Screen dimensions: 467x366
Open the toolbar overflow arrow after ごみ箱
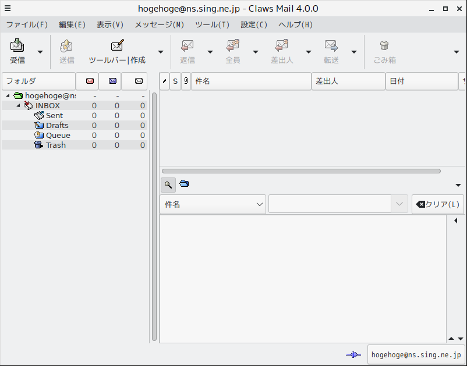[x=457, y=52]
